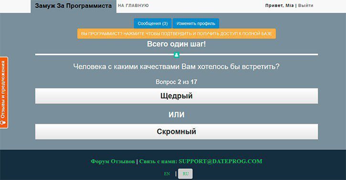Click the person icon marker on progress bar

[176, 55]
